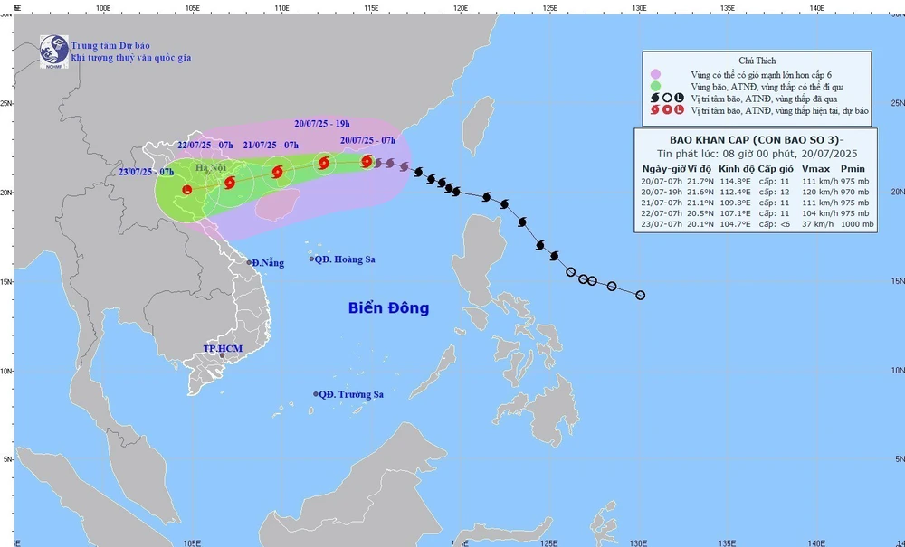Select the red storm icon under 20/07/25 - 19h
The height and width of the screenshot is (547, 905).
point(324,163)
